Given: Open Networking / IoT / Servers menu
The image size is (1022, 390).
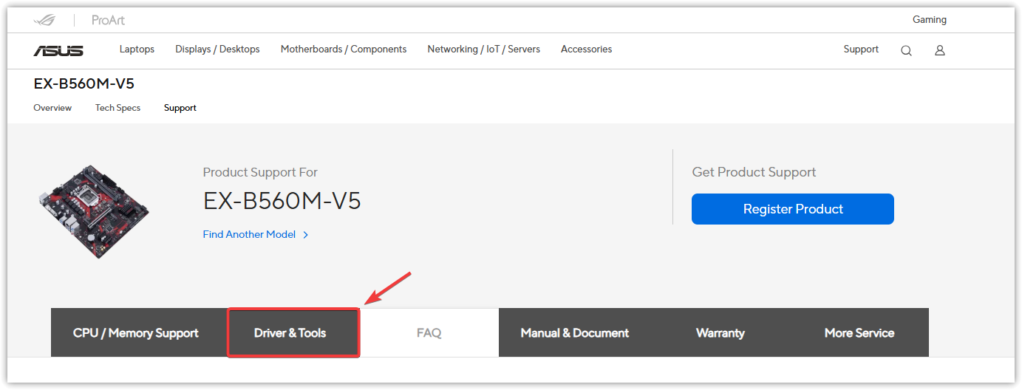Looking at the screenshot, I should pos(483,49).
